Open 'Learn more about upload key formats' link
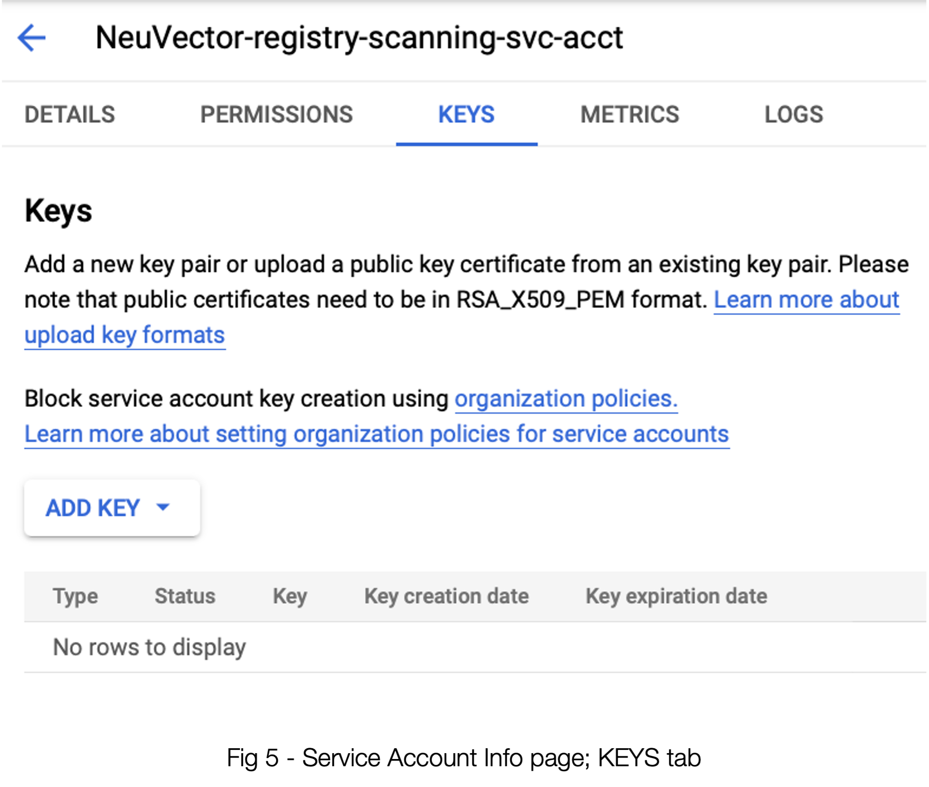 coord(806,300)
